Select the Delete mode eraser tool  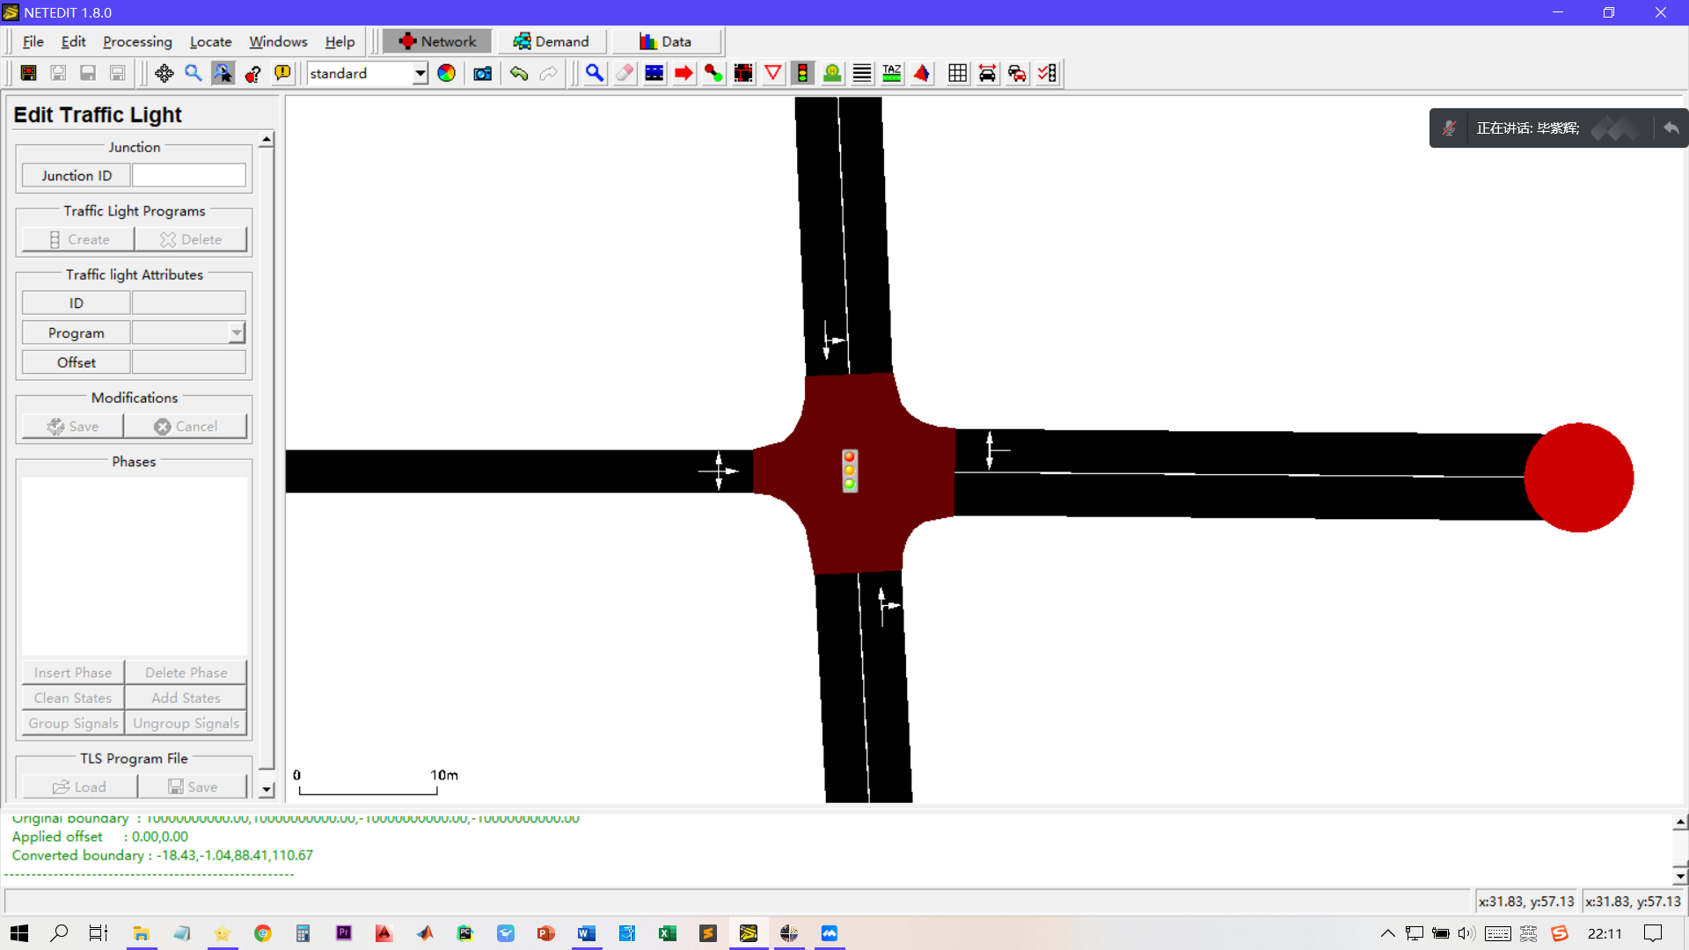click(x=624, y=73)
